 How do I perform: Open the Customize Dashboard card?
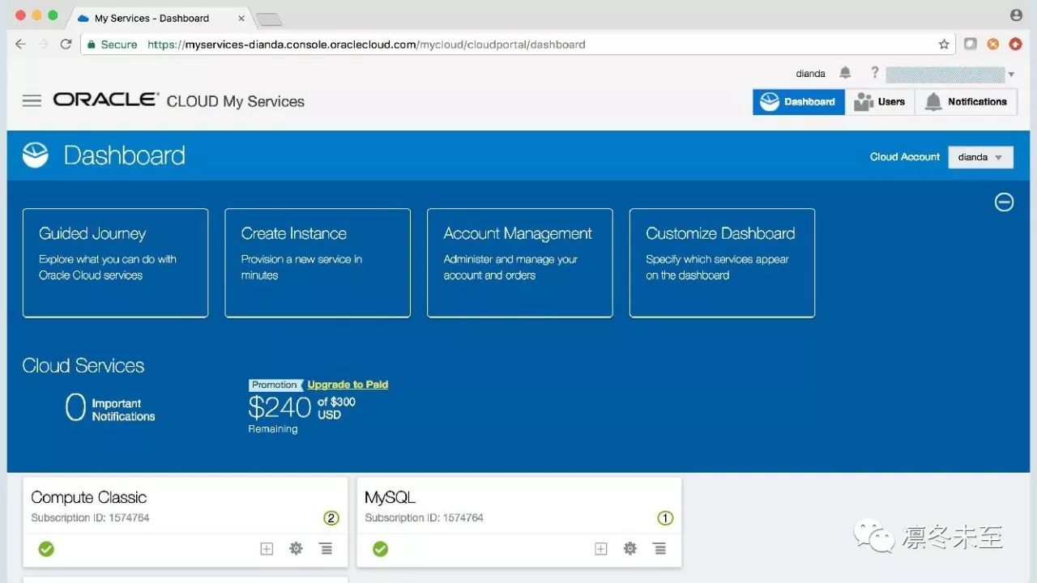[x=723, y=263]
